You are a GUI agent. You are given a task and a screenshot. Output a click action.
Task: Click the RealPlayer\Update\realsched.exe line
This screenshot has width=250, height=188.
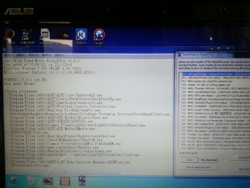(x=60, y=136)
